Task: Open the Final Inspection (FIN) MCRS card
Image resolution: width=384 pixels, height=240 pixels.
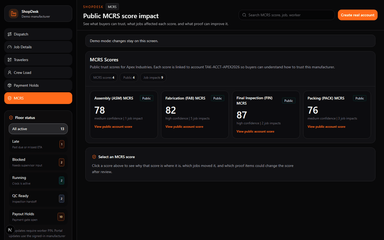Action: pos(266,115)
